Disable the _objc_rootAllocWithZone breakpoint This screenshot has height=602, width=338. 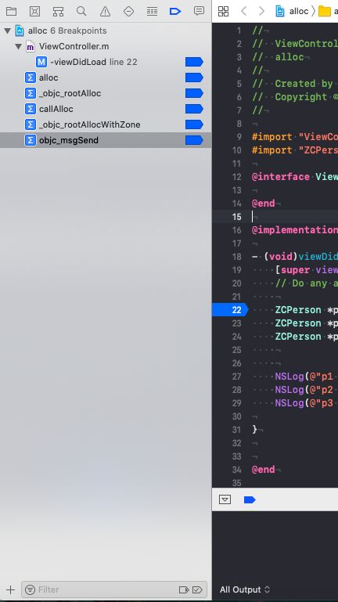tap(194, 124)
